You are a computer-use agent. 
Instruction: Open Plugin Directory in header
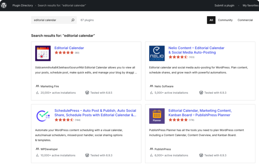(x=23, y=5)
